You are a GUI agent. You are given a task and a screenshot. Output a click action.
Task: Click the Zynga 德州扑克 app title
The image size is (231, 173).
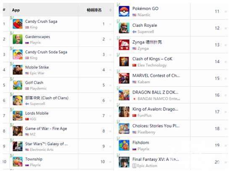[x=147, y=42]
